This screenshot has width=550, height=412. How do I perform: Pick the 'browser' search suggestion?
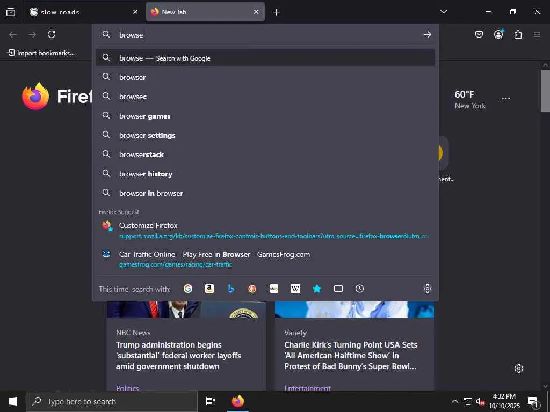[x=265, y=77]
